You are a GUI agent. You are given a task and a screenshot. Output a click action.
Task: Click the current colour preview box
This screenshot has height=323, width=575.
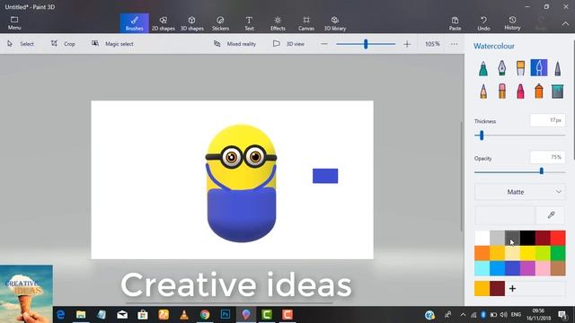[x=504, y=215]
